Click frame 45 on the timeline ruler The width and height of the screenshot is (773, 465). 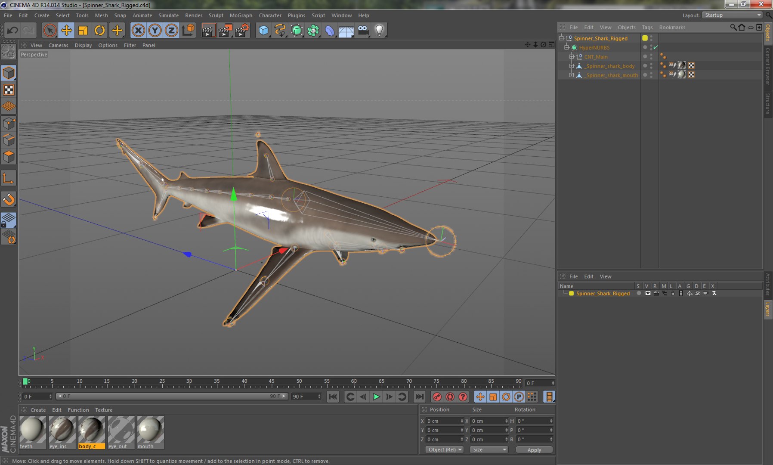coord(272,382)
